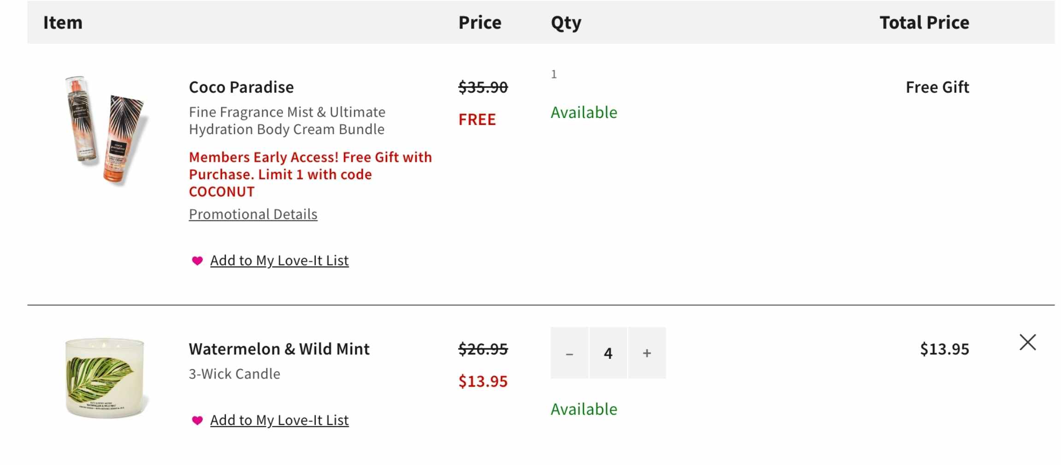Increase candle quantity with the plus button
The height and width of the screenshot is (465, 1061).
point(647,353)
